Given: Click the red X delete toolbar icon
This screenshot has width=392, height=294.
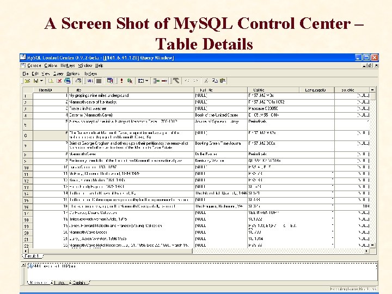Looking at the screenshot, I should pos(59,81).
